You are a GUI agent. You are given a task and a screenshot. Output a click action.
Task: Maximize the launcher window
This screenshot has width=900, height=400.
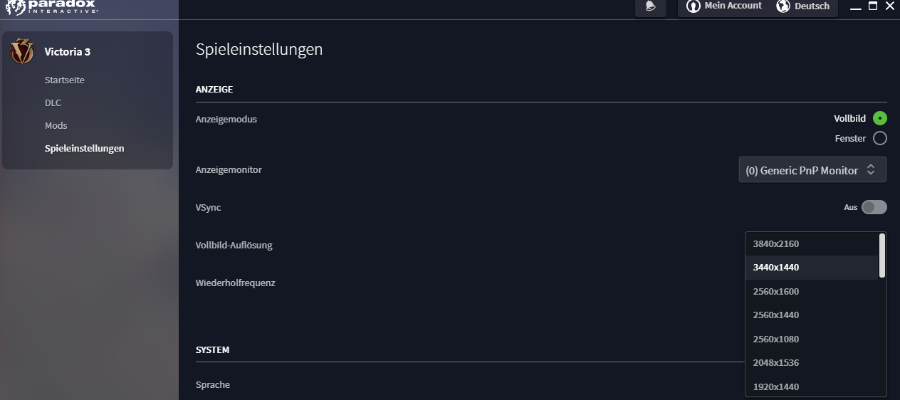point(872,6)
